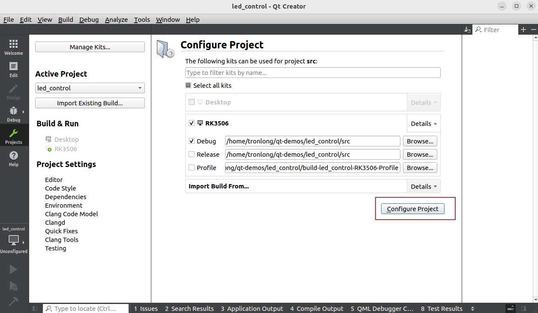The image size is (538, 313).
Task: Browse for Debug build directory
Action: (x=420, y=141)
